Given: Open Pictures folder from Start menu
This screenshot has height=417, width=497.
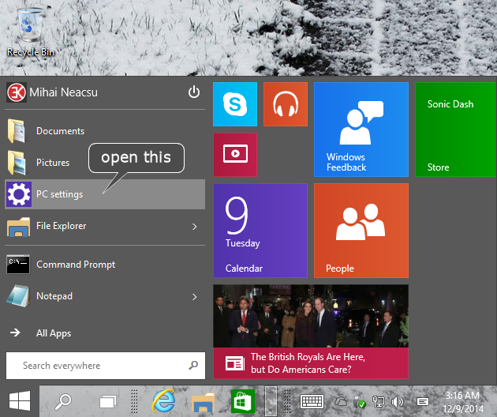Looking at the screenshot, I should coord(105,163).
